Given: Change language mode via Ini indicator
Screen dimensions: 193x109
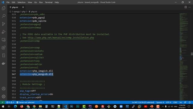Looking at the screenshot, I should [181, 102].
